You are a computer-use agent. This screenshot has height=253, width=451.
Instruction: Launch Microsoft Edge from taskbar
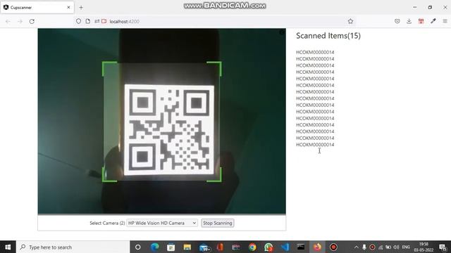click(x=155, y=247)
